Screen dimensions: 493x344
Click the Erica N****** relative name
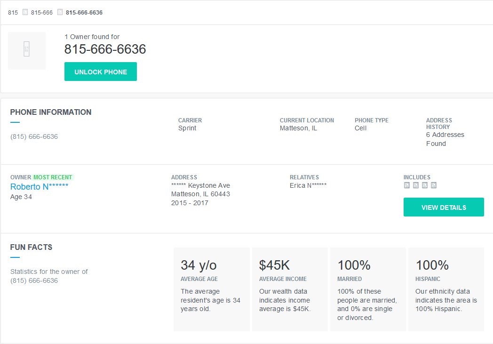(308, 185)
